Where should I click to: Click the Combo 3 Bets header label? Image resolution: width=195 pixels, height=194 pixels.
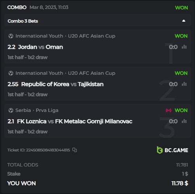[x=23, y=21]
